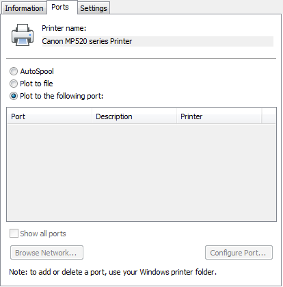Click the Printer name: label
The width and height of the screenshot is (283, 287).
64,28
